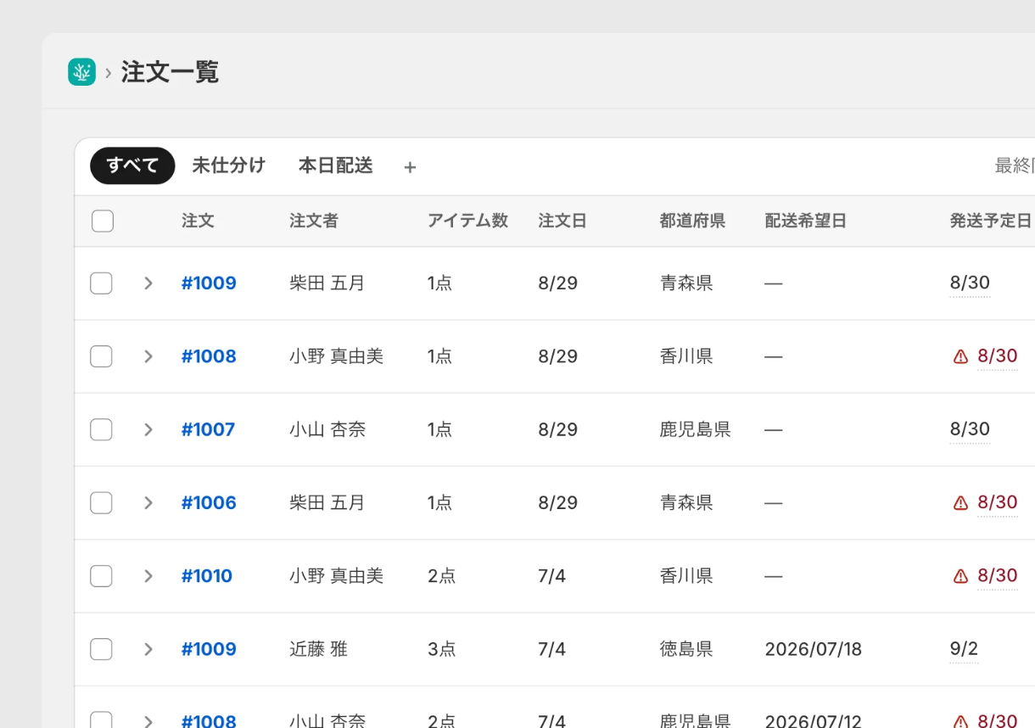Click 小山 杏奈 in order #1007 row
Screen dimensions: 1035x728
(x=327, y=429)
